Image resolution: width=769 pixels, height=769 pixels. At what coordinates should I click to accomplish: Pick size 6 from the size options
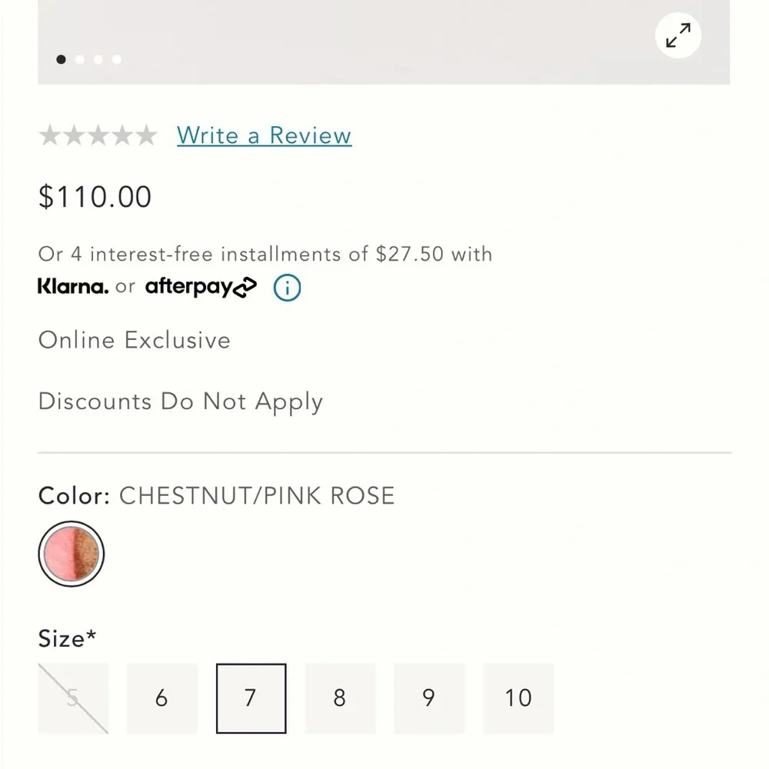click(161, 697)
